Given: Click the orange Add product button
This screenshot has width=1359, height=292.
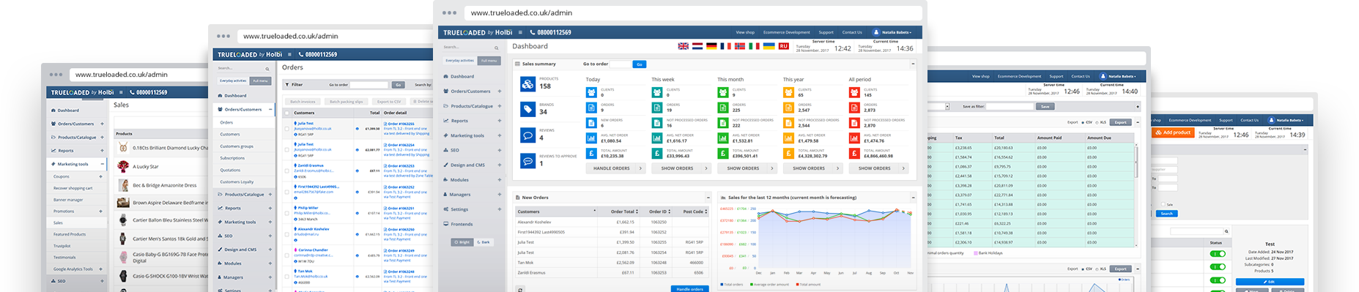Looking at the screenshot, I should click(x=1174, y=132).
